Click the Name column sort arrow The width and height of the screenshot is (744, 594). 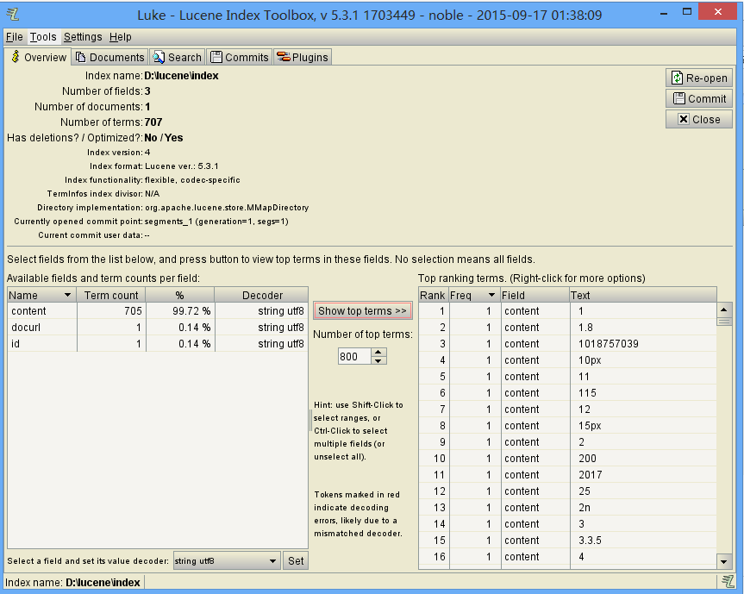point(69,295)
